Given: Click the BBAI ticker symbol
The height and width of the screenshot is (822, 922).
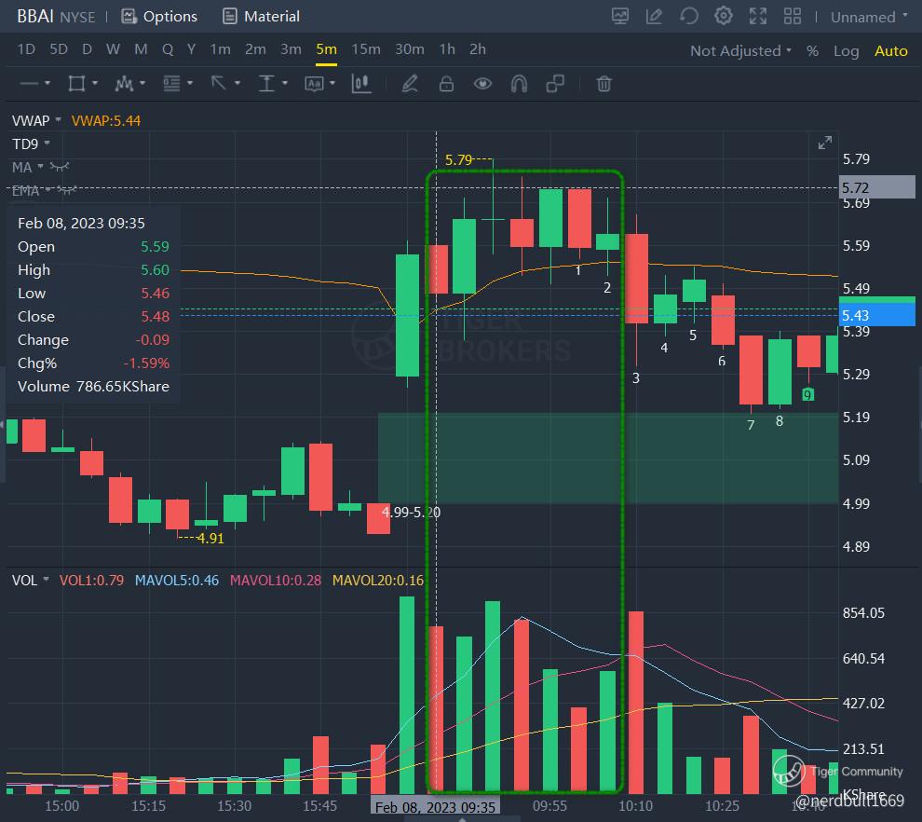Looking at the screenshot, I should coord(35,17).
